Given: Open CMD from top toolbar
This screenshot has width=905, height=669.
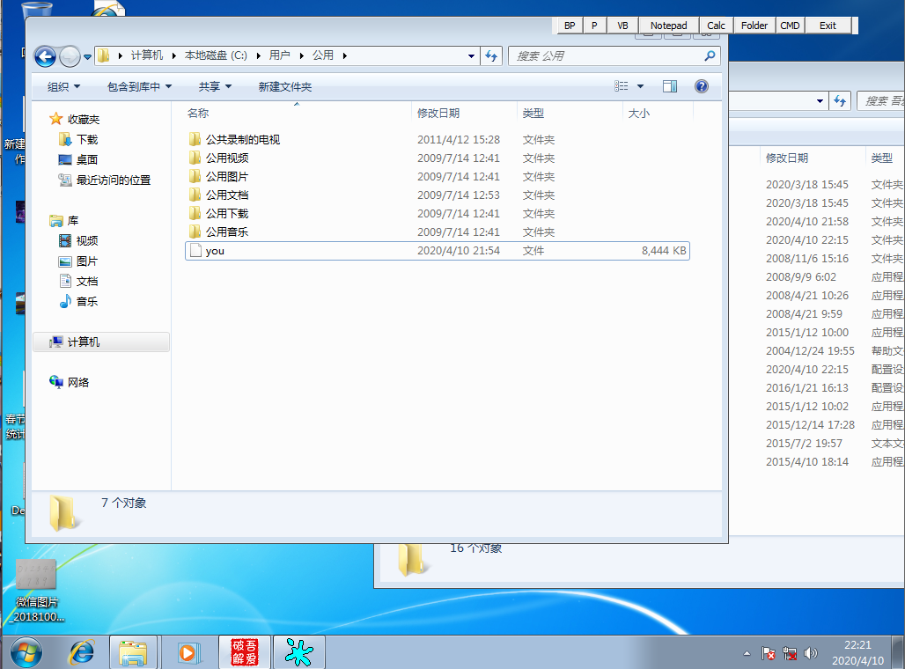Looking at the screenshot, I should click(790, 26).
